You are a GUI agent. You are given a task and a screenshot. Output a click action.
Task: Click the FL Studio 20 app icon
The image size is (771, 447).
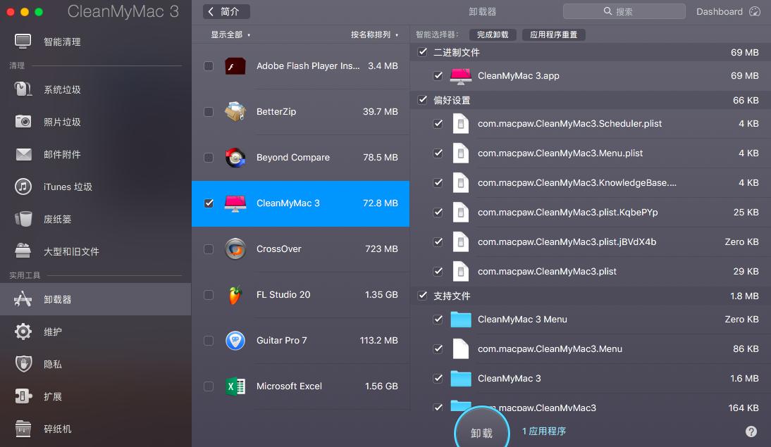pos(235,295)
